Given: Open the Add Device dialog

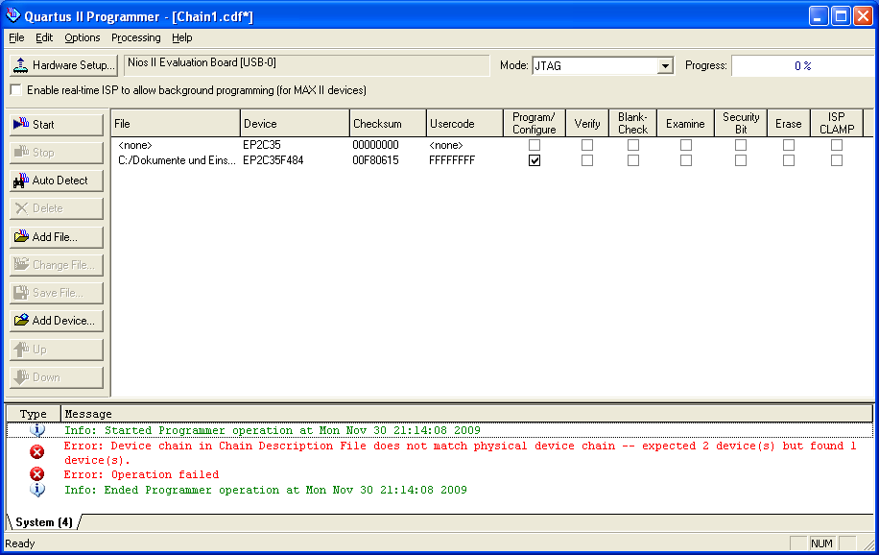Looking at the screenshot, I should (57, 321).
